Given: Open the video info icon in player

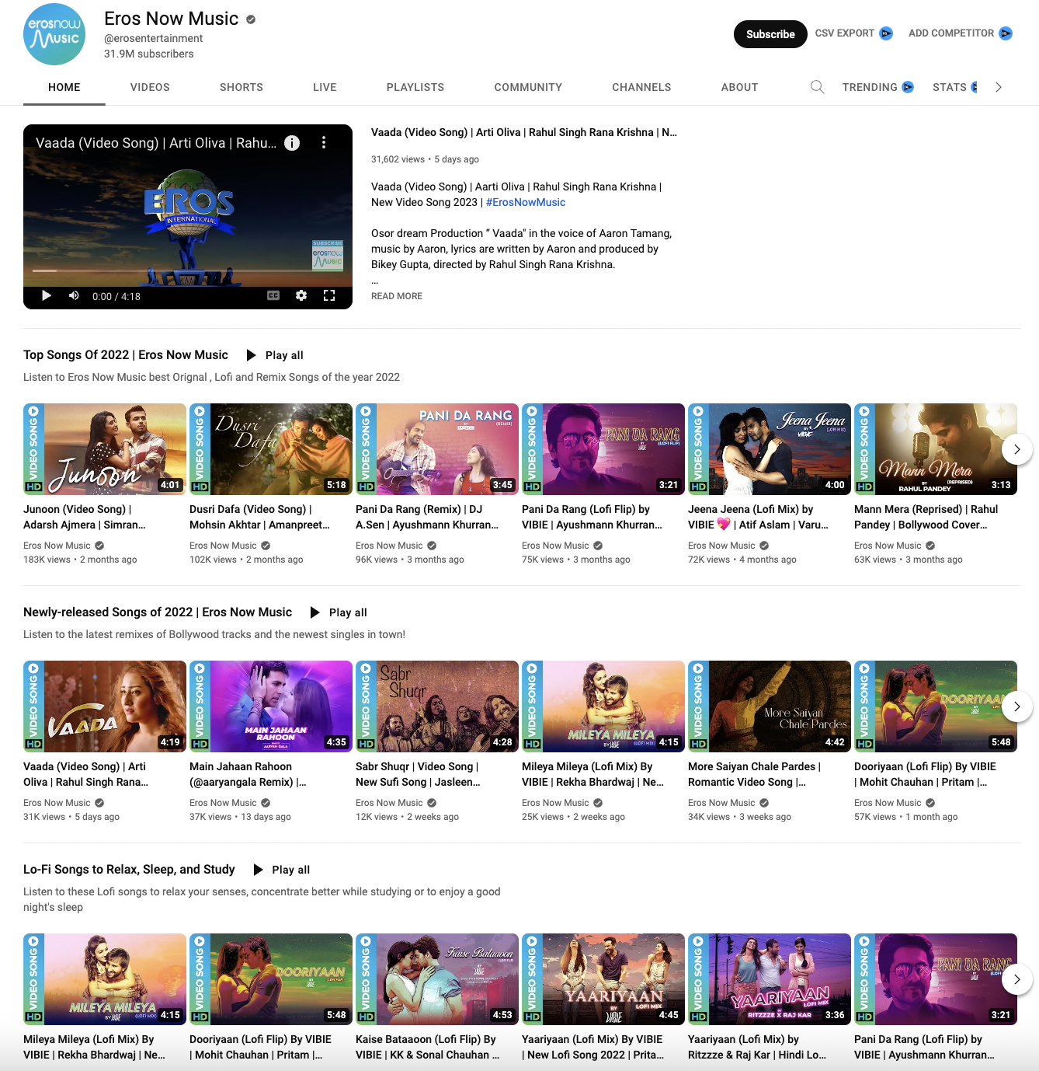Looking at the screenshot, I should [292, 143].
